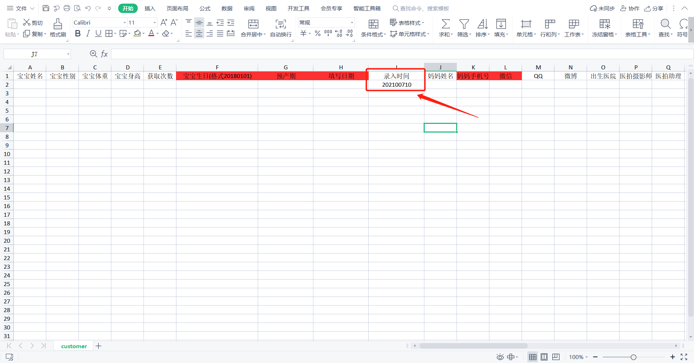Screen dimensions: 694x363
Task: Click the AutoSum (求和) sigma icon
Action: coord(446,24)
